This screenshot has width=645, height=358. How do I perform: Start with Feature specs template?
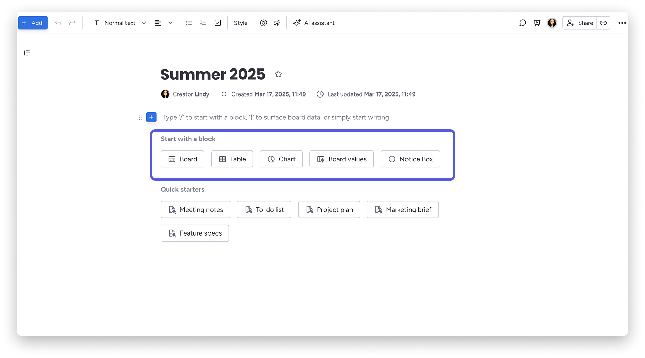tap(195, 233)
